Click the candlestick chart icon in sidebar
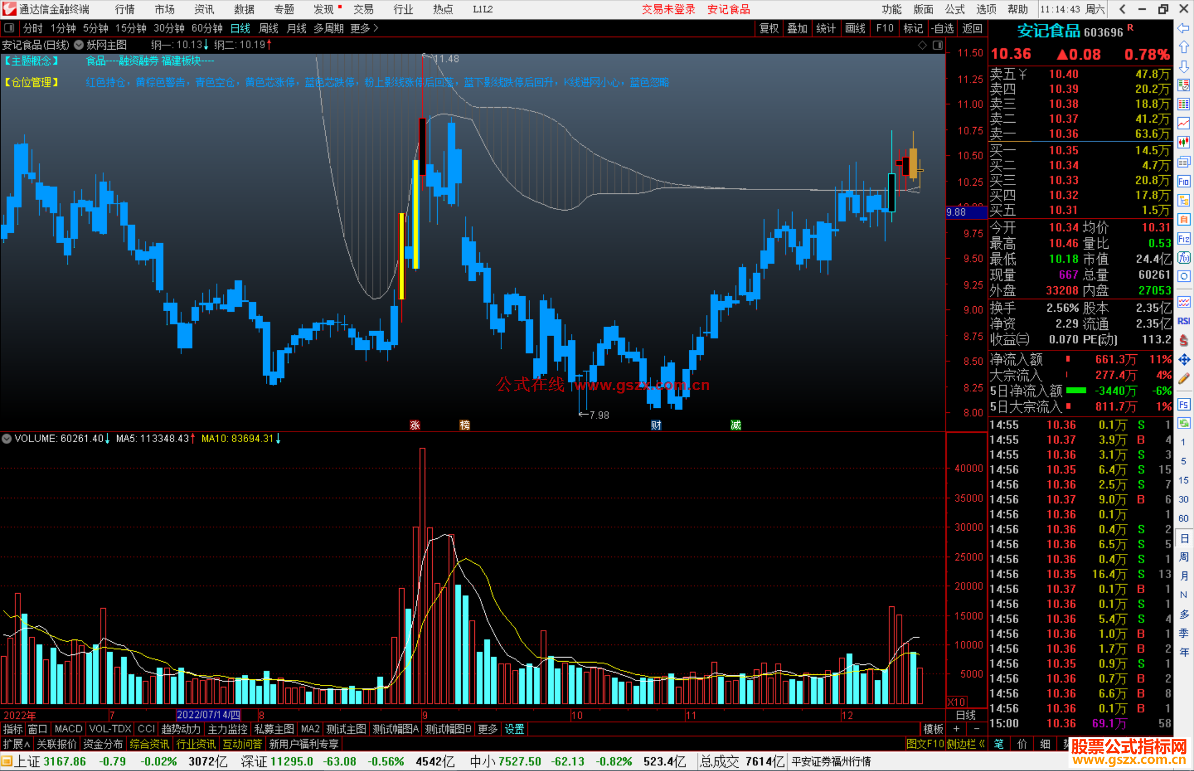This screenshot has width=1194, height=771. pyautogui.click(x=1183, y=143)
